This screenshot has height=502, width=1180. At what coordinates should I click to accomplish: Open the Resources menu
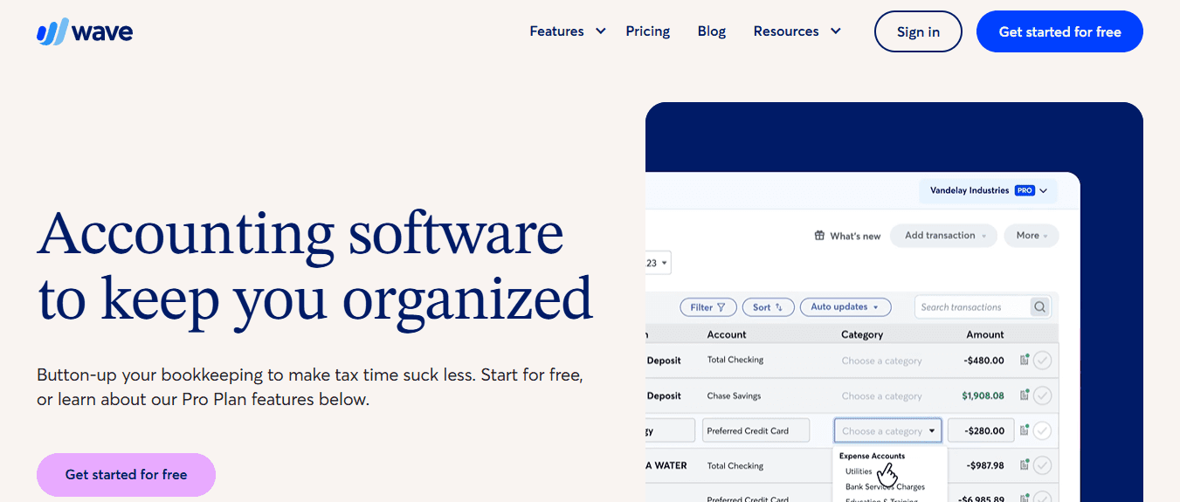tap(786, 31)
